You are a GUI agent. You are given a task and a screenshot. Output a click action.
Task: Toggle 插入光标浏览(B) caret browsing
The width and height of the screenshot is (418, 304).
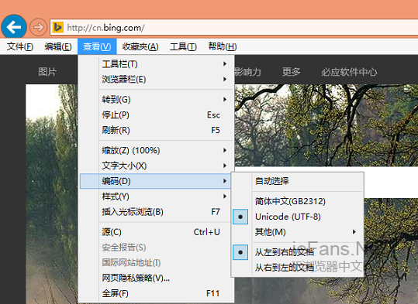(156, 212)
